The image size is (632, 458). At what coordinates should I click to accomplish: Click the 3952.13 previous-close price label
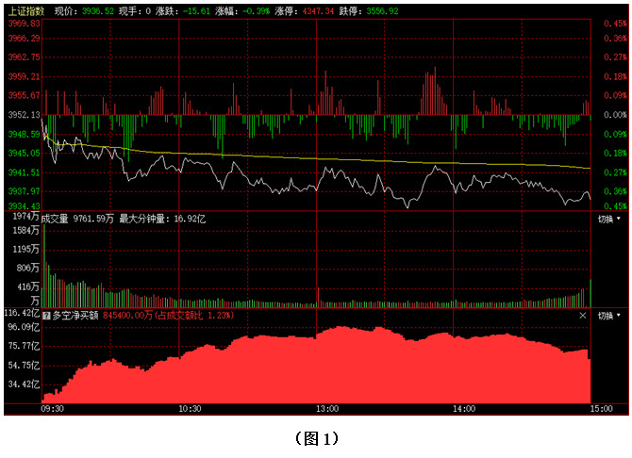[25, 115]
